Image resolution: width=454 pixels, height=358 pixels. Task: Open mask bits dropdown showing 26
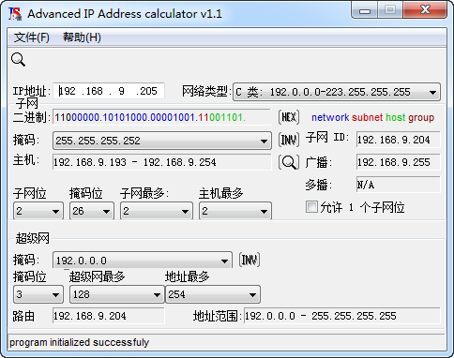click(92, 211)
